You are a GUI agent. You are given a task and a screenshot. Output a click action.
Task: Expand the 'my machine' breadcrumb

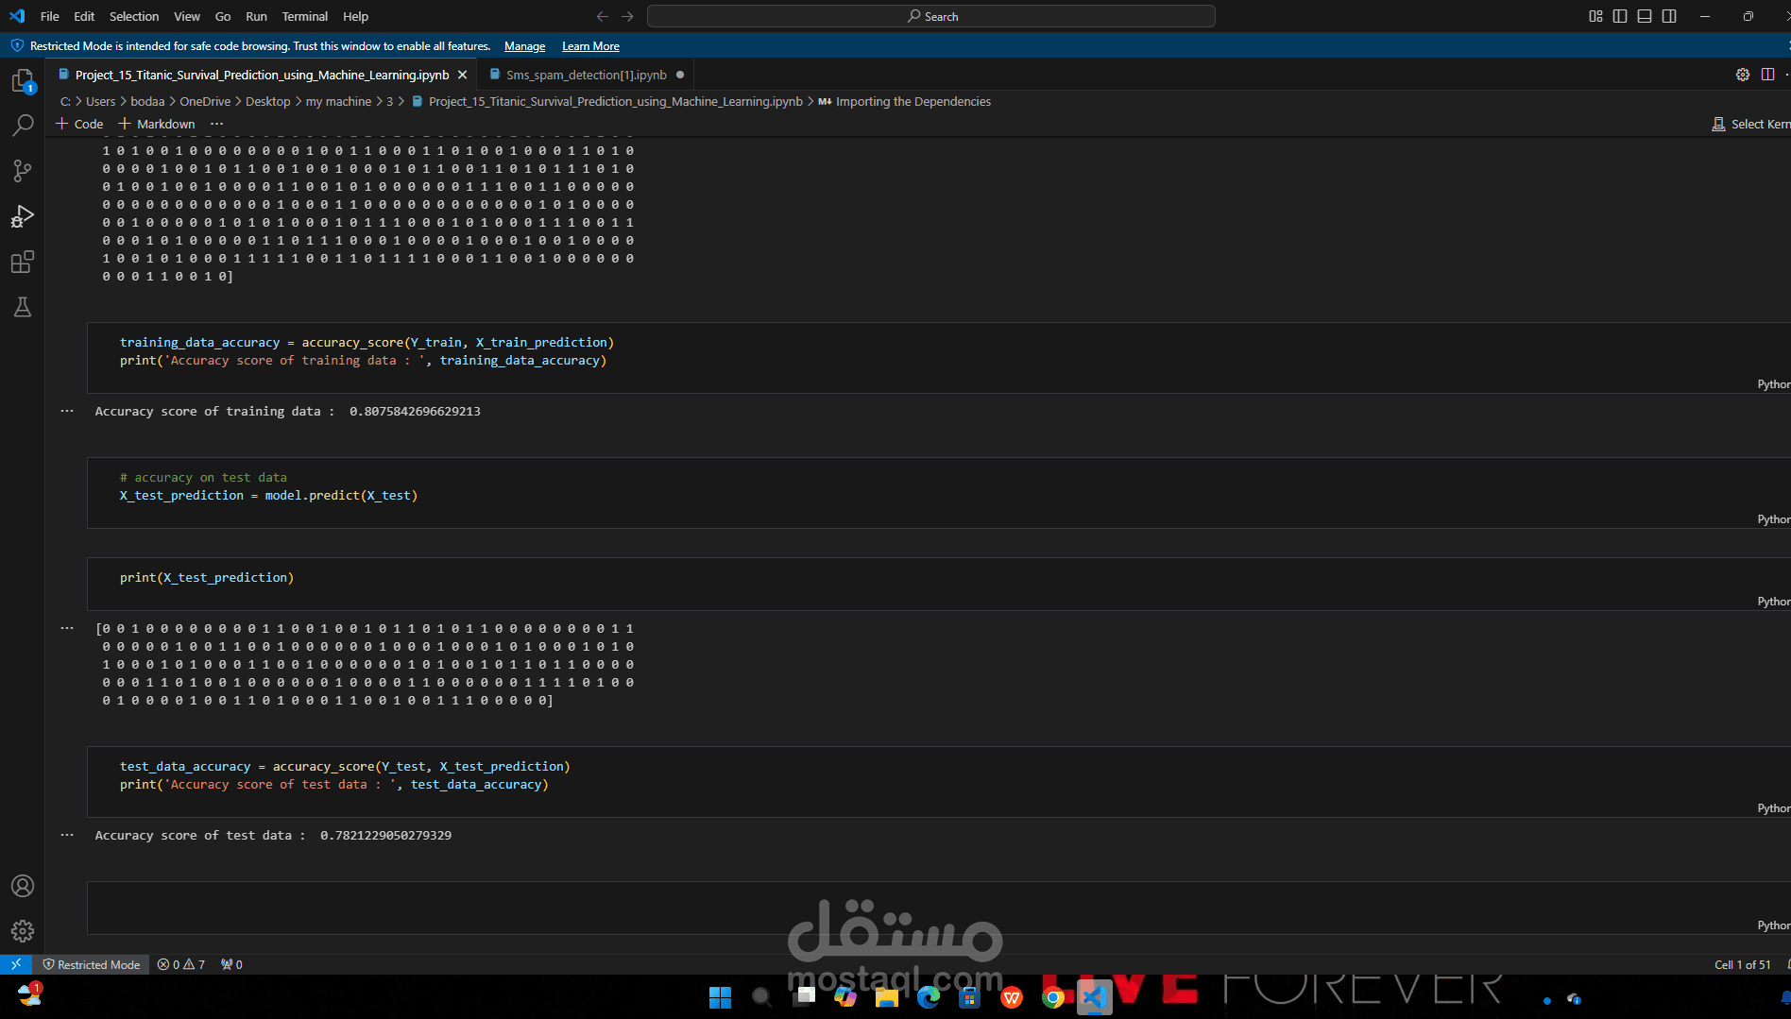click(x=338, y=101)
